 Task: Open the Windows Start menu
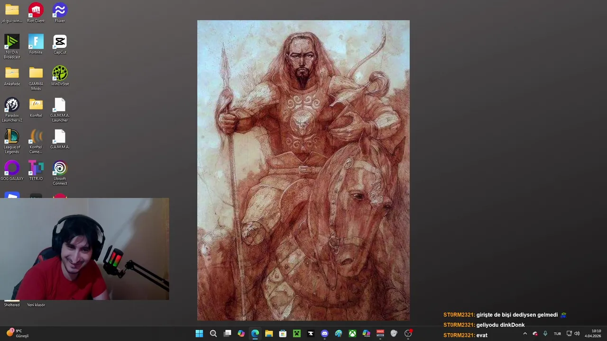(x=199, y=333)
